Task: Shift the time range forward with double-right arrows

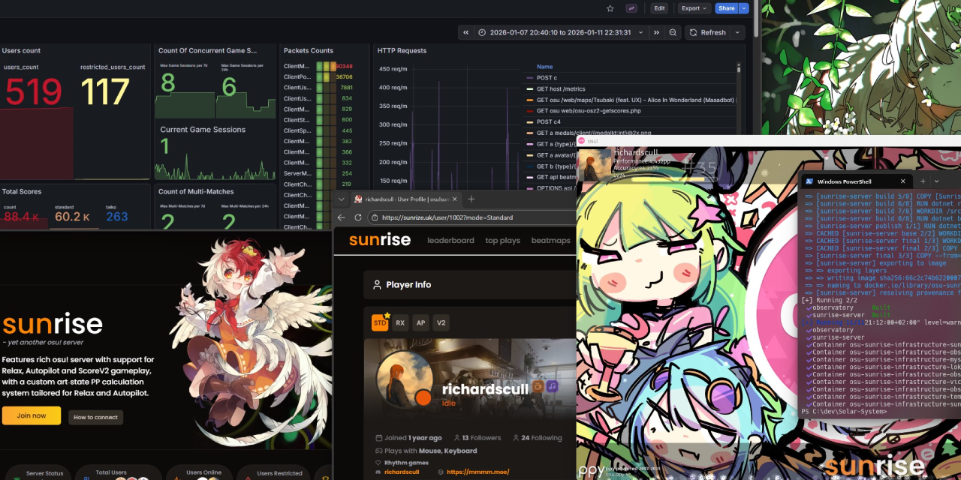Action: coord(657,32)
